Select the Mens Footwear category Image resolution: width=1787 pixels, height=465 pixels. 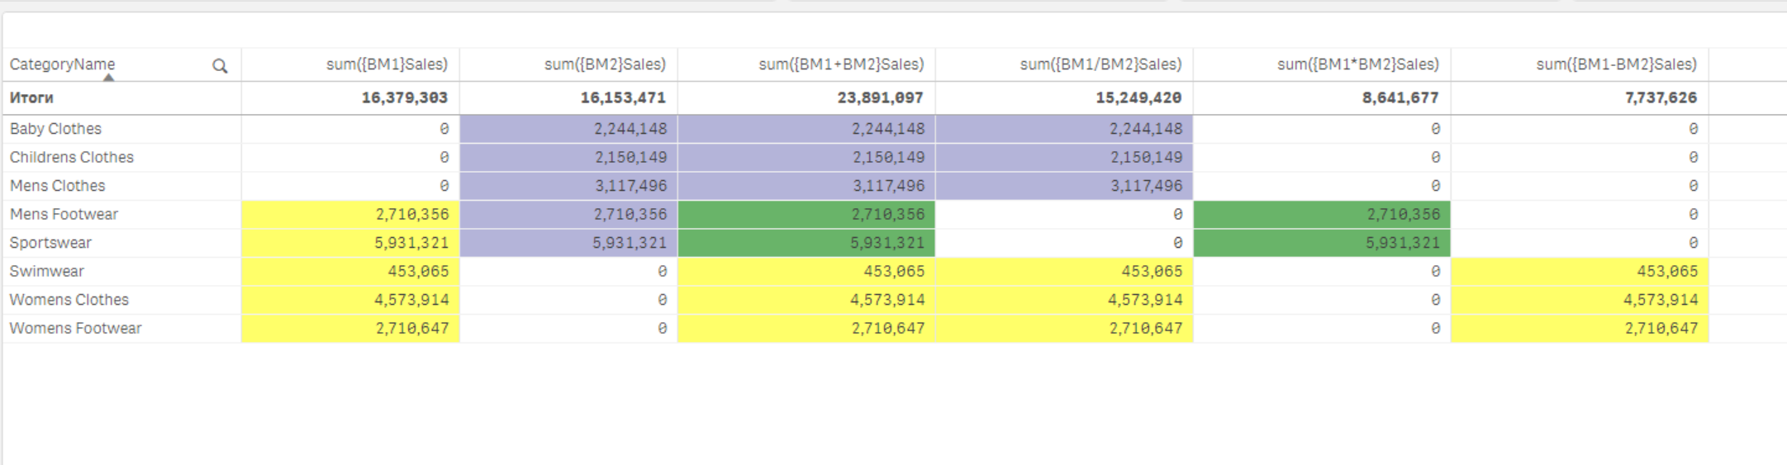pyautogui.click(x=64, y=214)
